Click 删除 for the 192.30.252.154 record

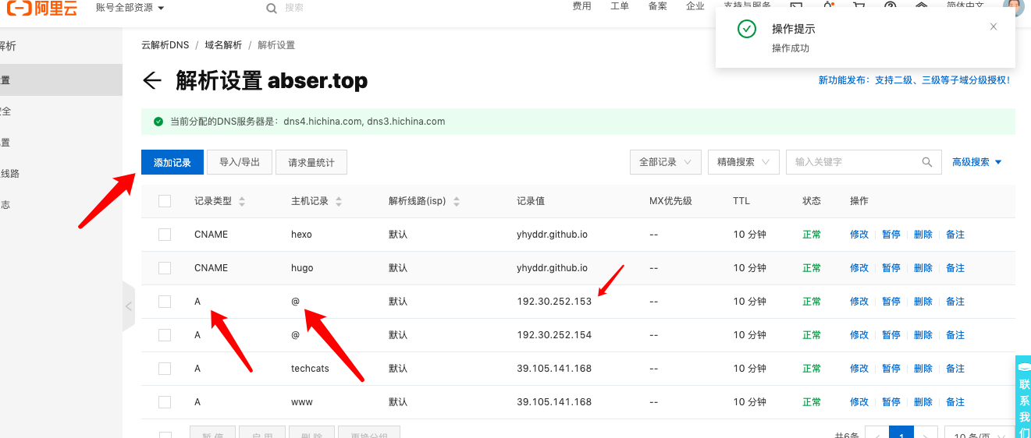[x=923, y=335]
